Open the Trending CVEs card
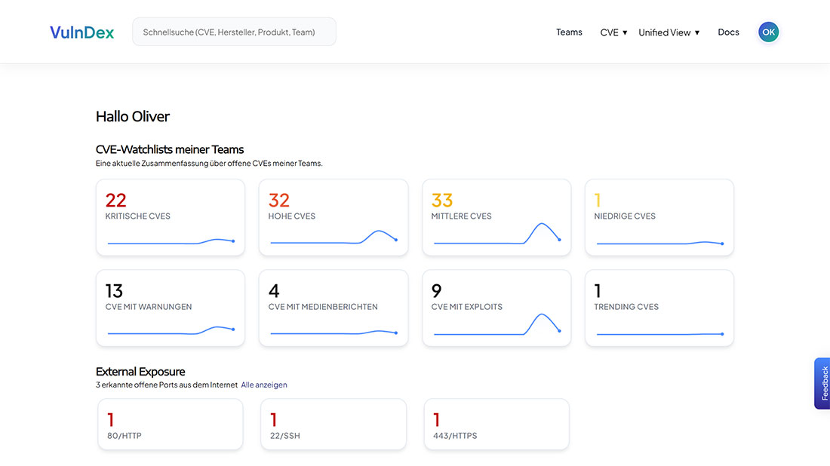 pyautogui.click(x=659, y=308)
